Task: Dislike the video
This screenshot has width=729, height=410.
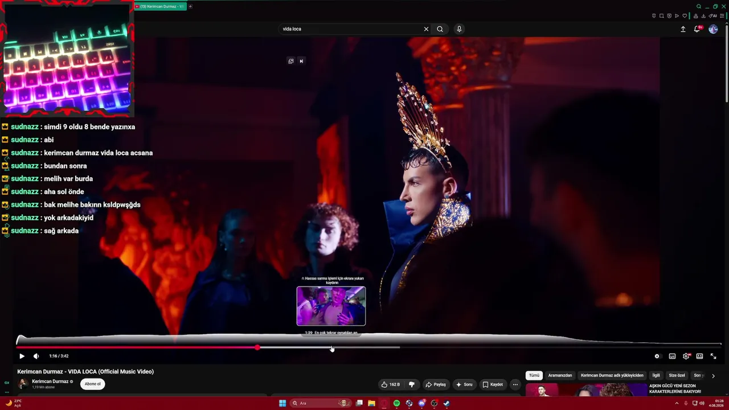Action: point(412,384)
